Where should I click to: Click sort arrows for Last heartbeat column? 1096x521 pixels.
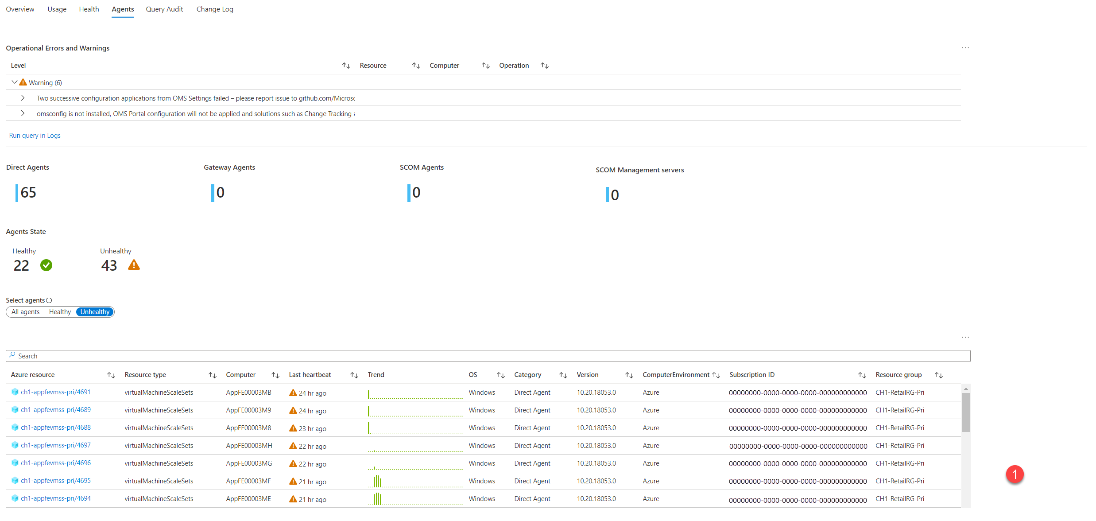[354, 375]
